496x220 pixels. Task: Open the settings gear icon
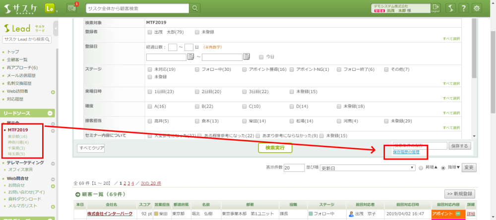pos(477,8)
